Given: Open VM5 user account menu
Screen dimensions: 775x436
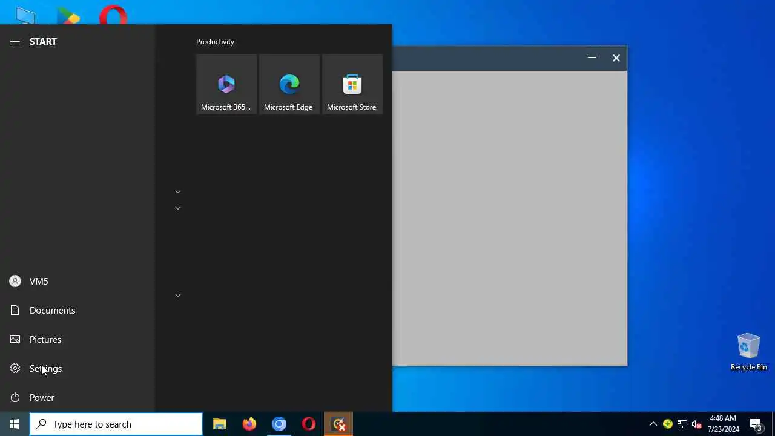Looking at the screenshot, I should pos(77,281).
